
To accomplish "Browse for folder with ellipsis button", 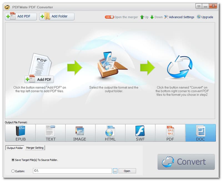I will pyautogui.click(x=115, y=171).
